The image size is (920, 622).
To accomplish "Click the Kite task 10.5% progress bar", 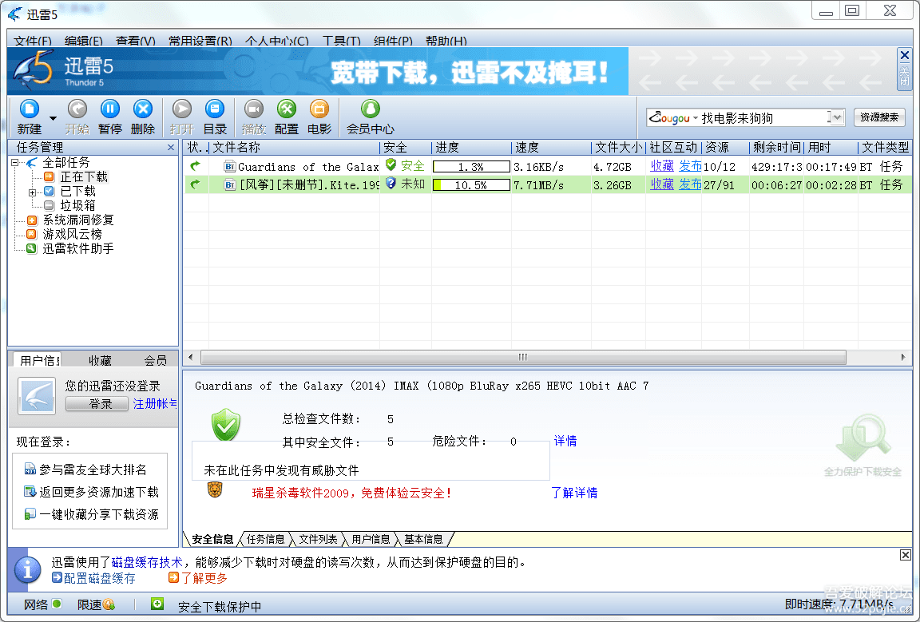I will (471, 184).
